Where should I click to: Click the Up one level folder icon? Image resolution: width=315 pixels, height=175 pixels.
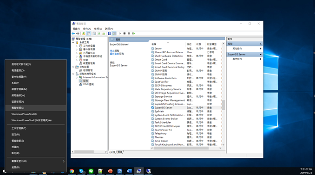(x=84, y=33)
